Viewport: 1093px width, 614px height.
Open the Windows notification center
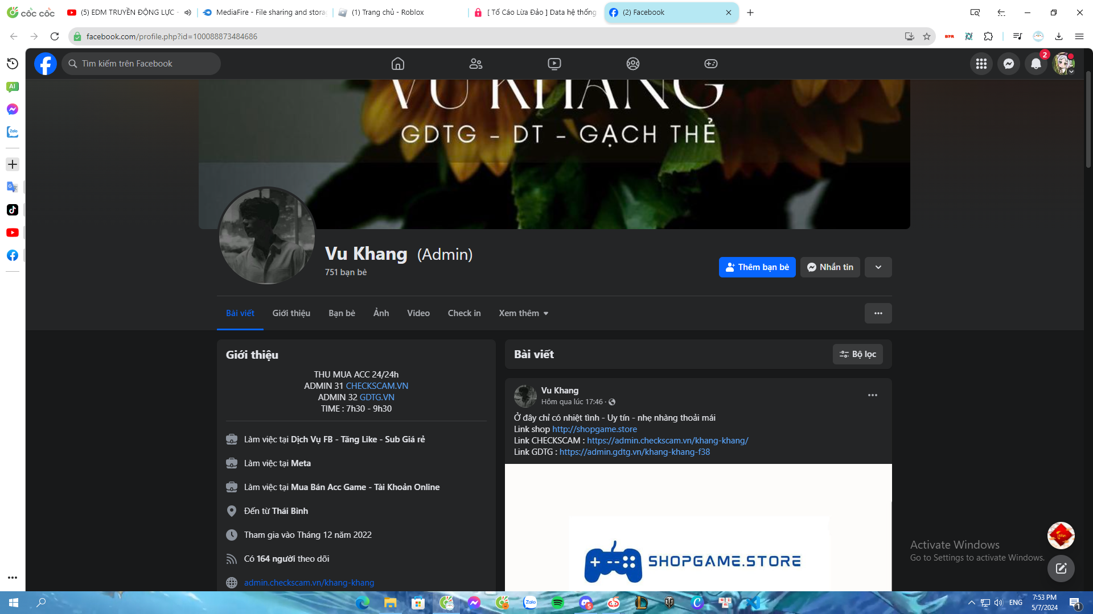[1075, 603]
